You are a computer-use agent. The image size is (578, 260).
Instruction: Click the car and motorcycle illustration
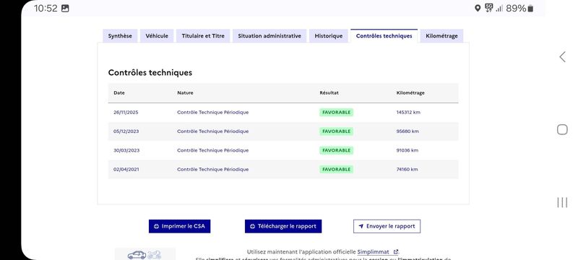point(145,254)
